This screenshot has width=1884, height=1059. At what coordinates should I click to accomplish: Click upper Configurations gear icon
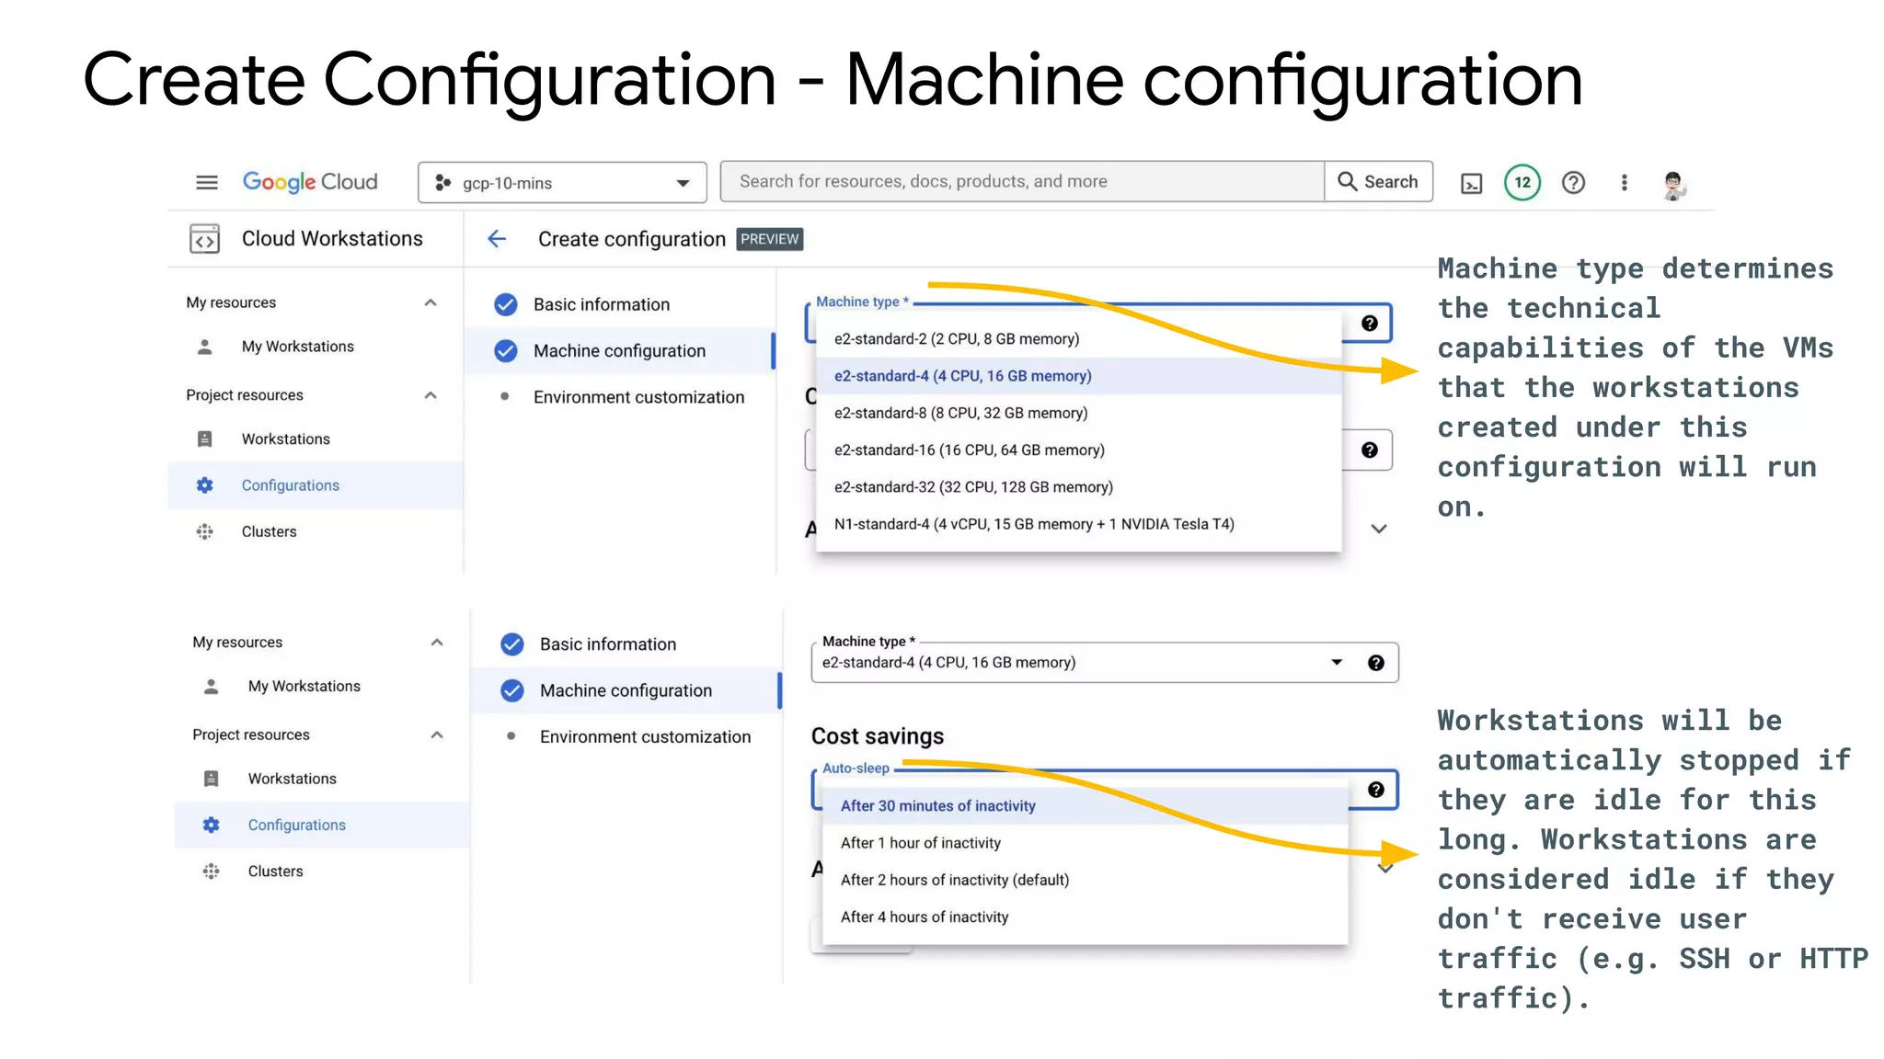pos(205,485)
